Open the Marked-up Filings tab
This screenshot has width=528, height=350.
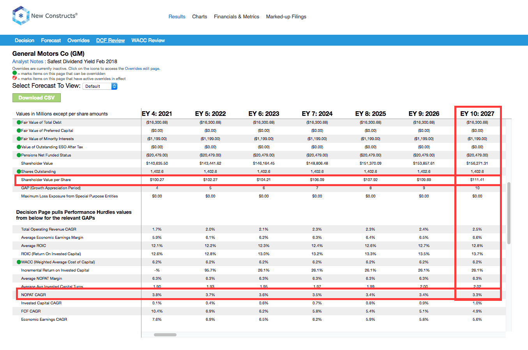pos(286,17)
